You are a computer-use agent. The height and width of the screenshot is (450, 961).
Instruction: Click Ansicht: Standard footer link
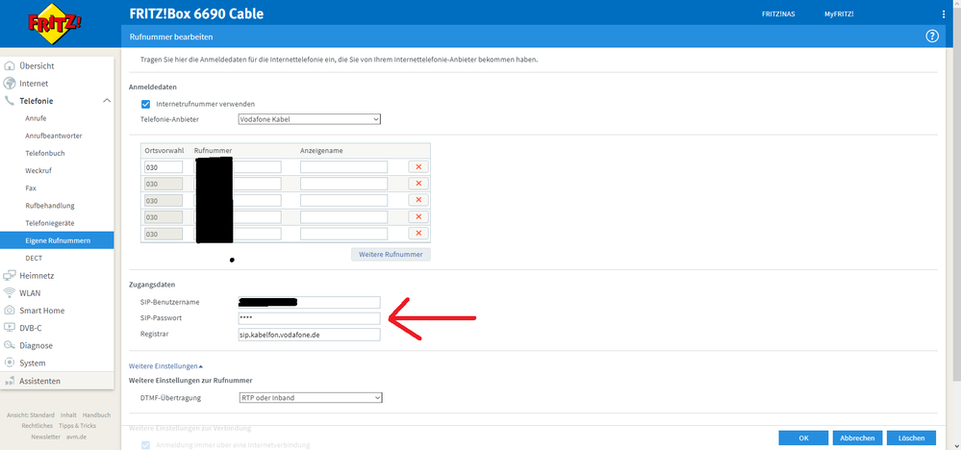(31, 415)
